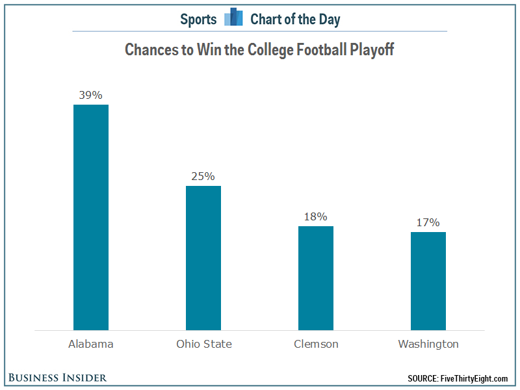Click the 25% data label
The width and height of the screenshot is (520, 390).
(203, 176)
